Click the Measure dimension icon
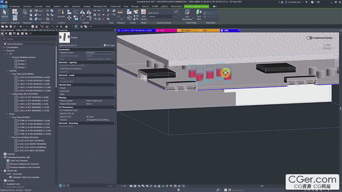Screen dimensions: 342x192 coord(120,12)
